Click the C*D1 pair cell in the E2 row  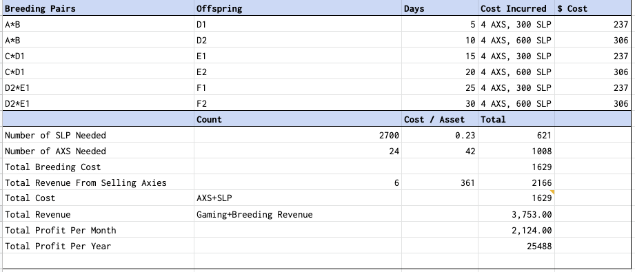point(98,71)
